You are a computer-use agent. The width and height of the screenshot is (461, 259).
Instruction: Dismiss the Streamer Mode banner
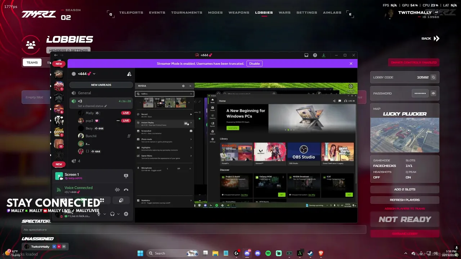tap(351, 64)
